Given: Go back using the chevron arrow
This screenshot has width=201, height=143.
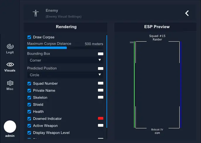Looking at the screenshot, I should click(187, 13).
